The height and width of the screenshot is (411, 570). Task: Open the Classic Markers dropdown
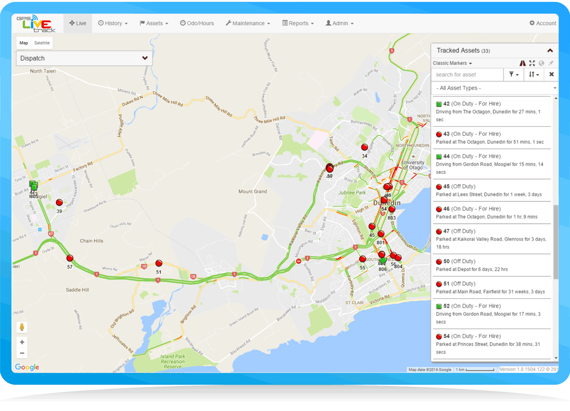(452, 63)
